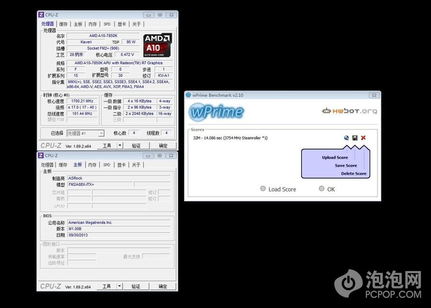Open the 缓存 tab in the motherboard window
This screenshot has height=308, width=431.
pos(63,165)
